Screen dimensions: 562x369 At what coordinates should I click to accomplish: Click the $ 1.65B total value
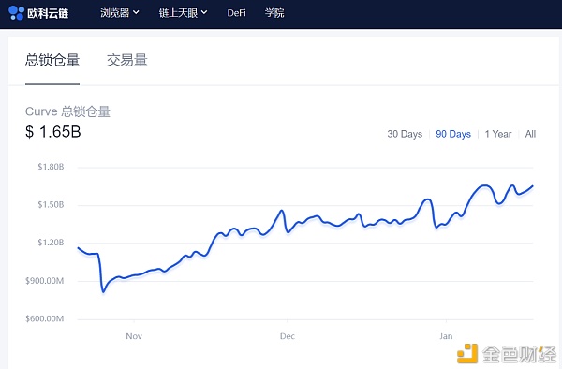click(x=53, y=132)
